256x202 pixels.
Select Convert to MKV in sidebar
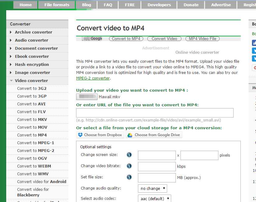pos(32,119)
